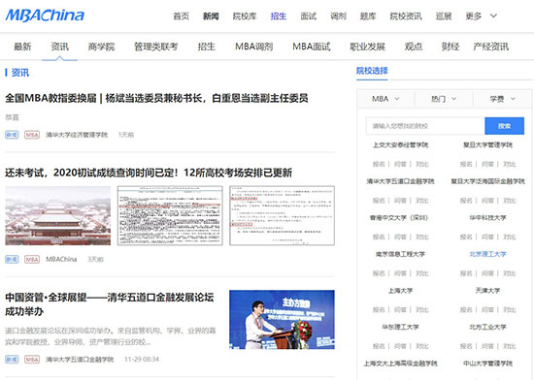Open the MBA program type dropdown

(385, 99)
